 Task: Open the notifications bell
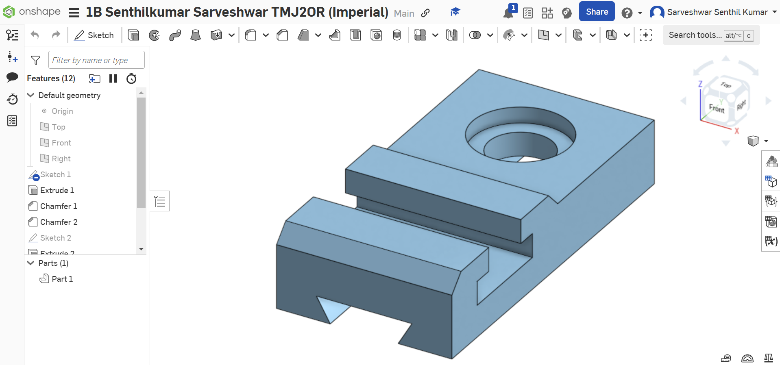click(x=508, y=13)
